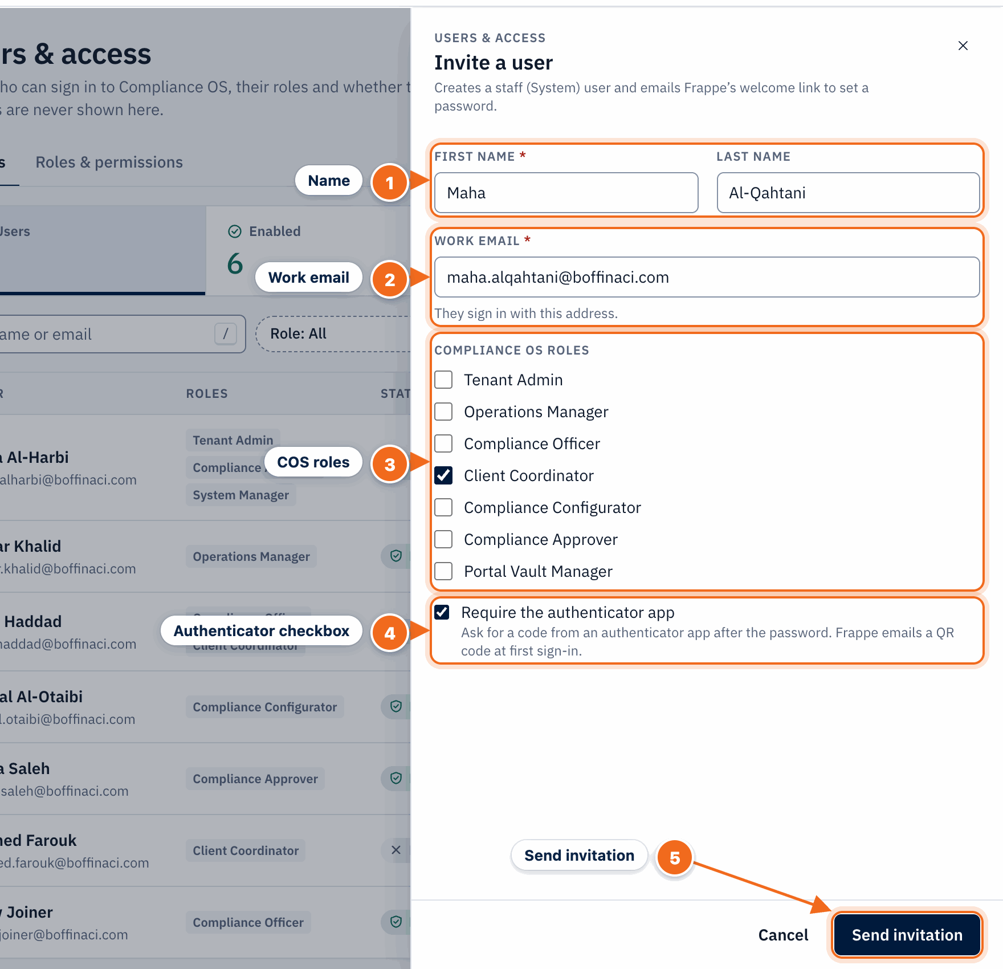Click the dark Send invitation button

[x=907, y=935]
